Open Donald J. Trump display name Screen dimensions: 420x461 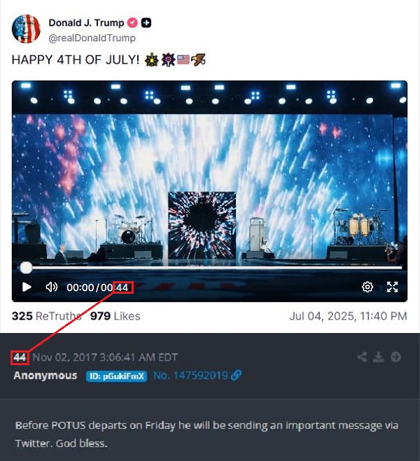[x=86, y=22]
